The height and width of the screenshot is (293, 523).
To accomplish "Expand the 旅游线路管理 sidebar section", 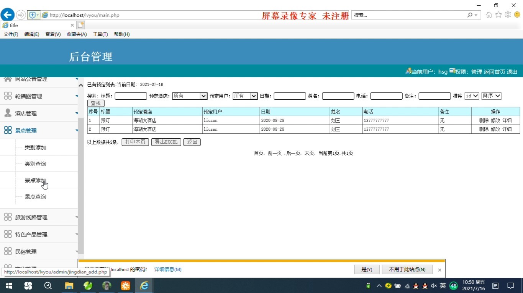I will tap(31, 217).
